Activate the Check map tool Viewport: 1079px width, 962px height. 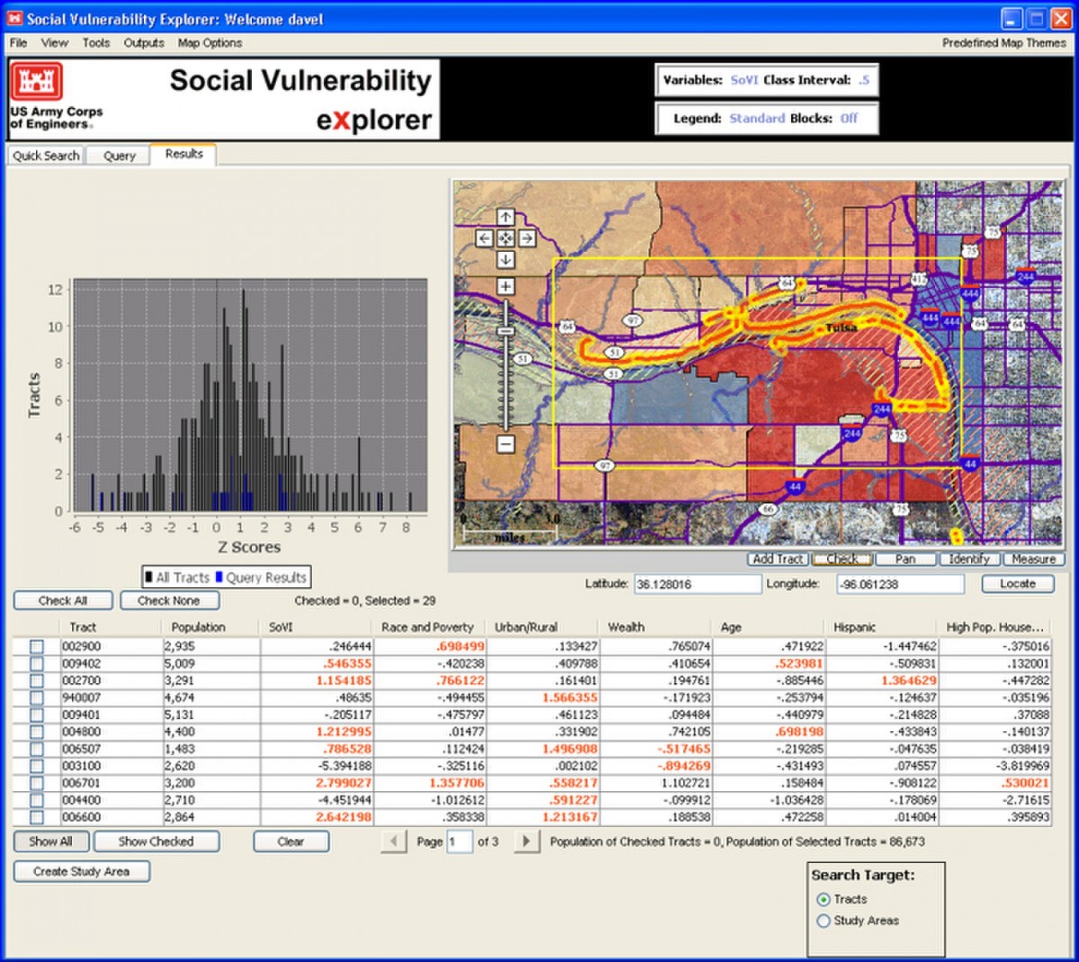point(842,559)
